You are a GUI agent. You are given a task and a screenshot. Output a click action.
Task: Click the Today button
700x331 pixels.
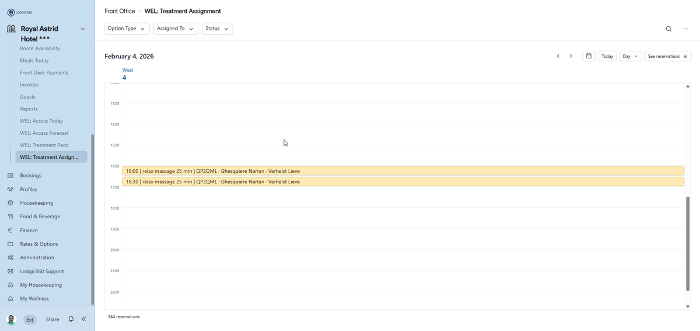pyautogui.click(x=607, y=56)
